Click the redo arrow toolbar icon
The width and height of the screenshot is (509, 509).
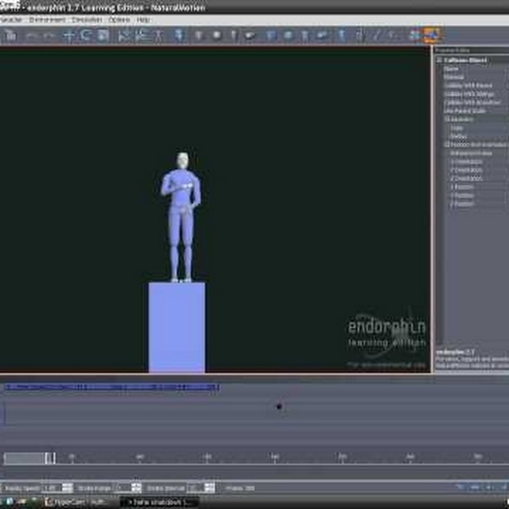pos(49,35)
